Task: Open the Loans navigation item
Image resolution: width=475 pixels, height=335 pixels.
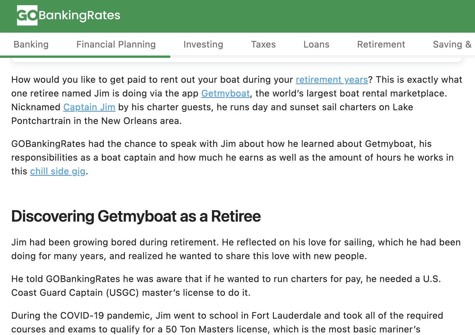Action: coord(316,44)
